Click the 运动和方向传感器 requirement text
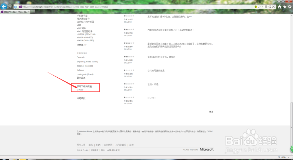 [x=85, y=22]
